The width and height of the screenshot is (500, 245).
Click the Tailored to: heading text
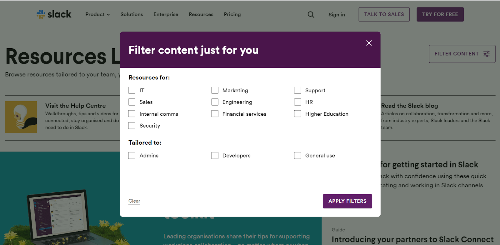(145, 142)
